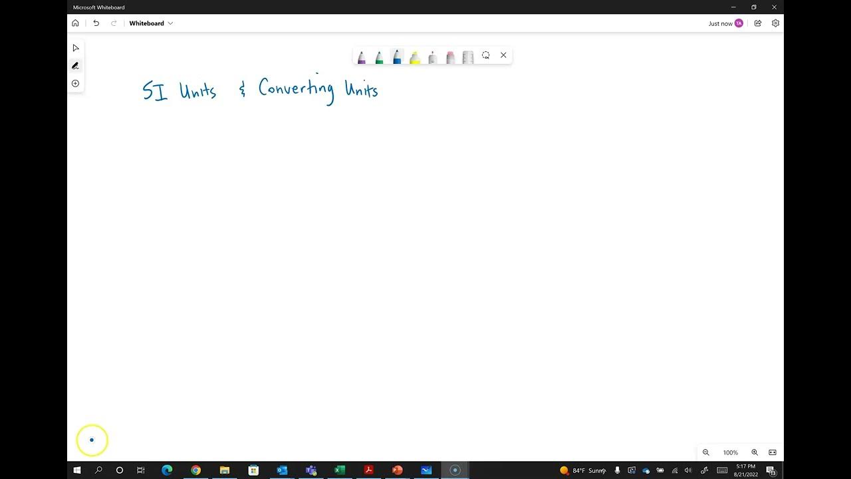Select the pink eraser tool

[x=450, y=57]
